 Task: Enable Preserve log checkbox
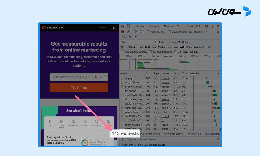tap(148, 31)
